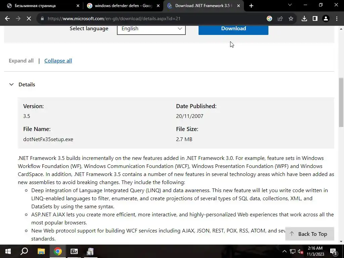
Task: Open Google Translate icon in address bar
Action: click(269, 19)
